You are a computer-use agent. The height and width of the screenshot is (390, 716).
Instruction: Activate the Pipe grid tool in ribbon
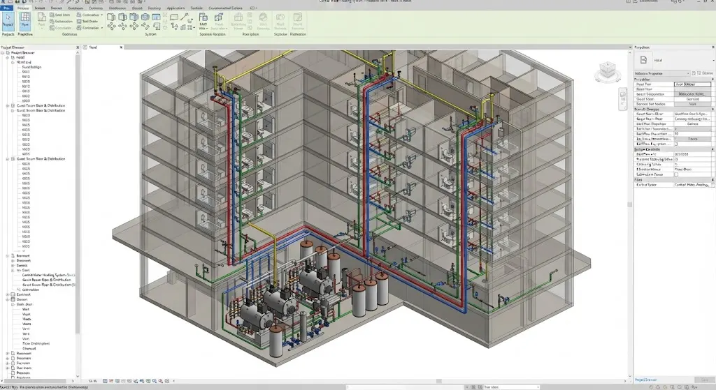25,22
